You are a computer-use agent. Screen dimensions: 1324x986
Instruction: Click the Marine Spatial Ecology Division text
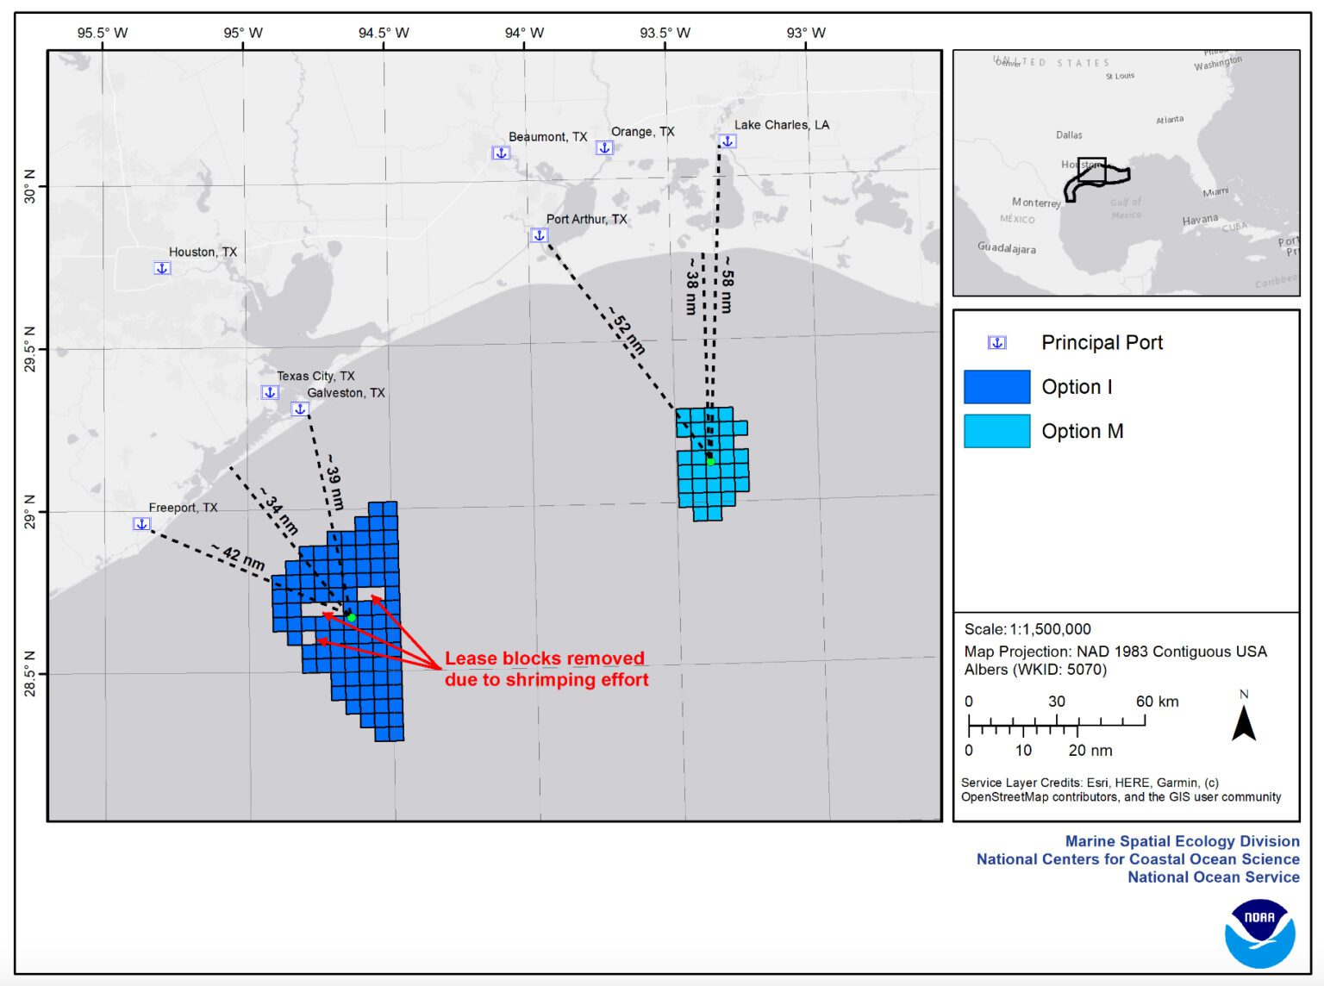tap(1183, 840)
